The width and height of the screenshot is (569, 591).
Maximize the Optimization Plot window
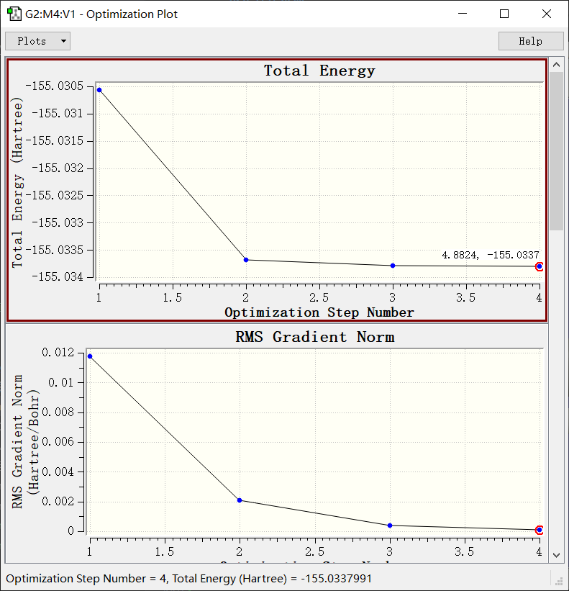(504, 14)
